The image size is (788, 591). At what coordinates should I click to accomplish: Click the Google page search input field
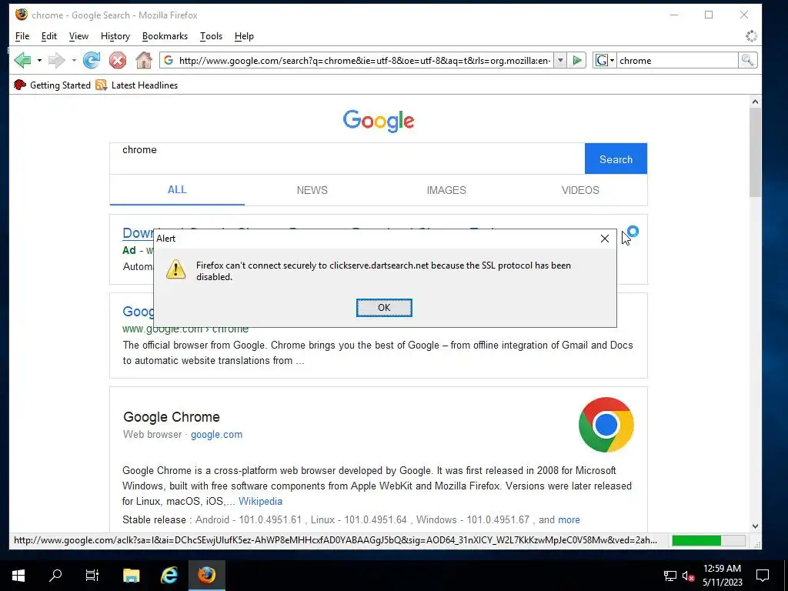click(347, 159)
